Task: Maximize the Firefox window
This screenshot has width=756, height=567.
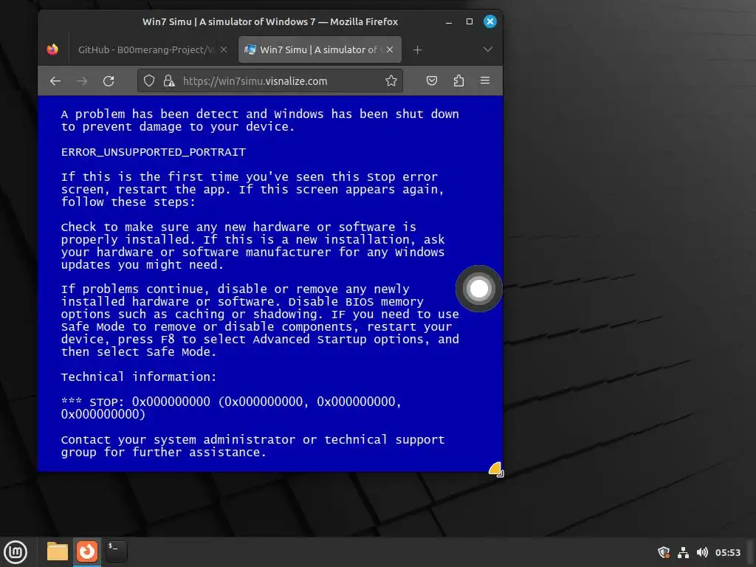Action: (x=469, y=21)
